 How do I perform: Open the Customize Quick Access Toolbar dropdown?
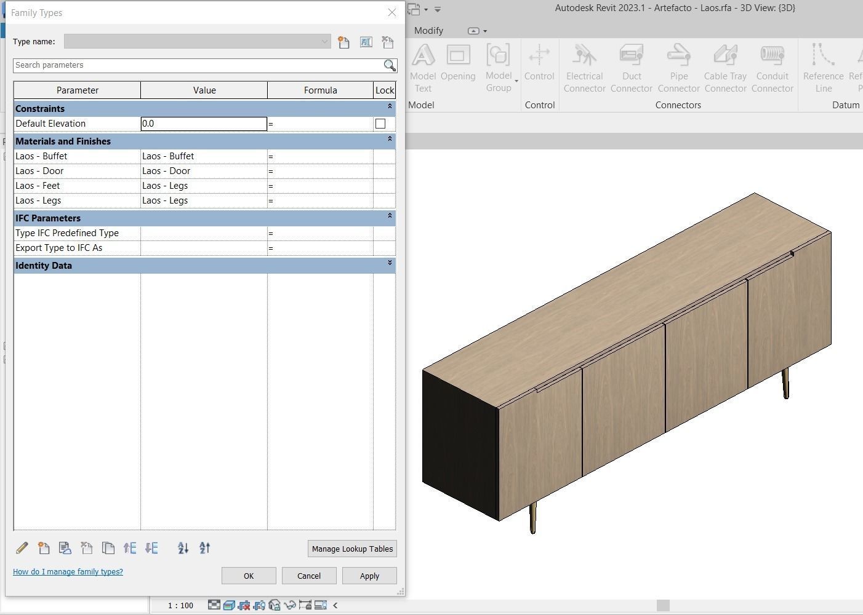click(438, 9)
